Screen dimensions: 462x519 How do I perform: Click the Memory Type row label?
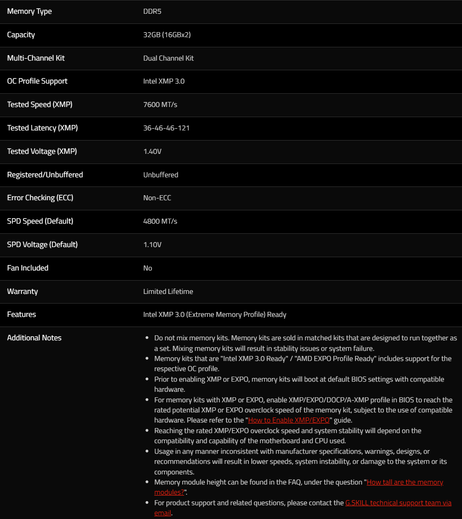[x=29, y=11]
